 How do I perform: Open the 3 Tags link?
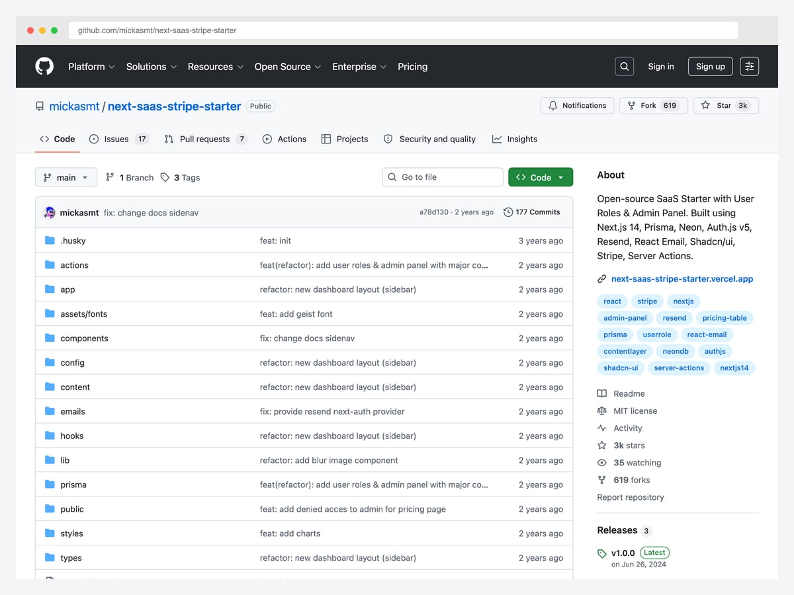point(180,178)
